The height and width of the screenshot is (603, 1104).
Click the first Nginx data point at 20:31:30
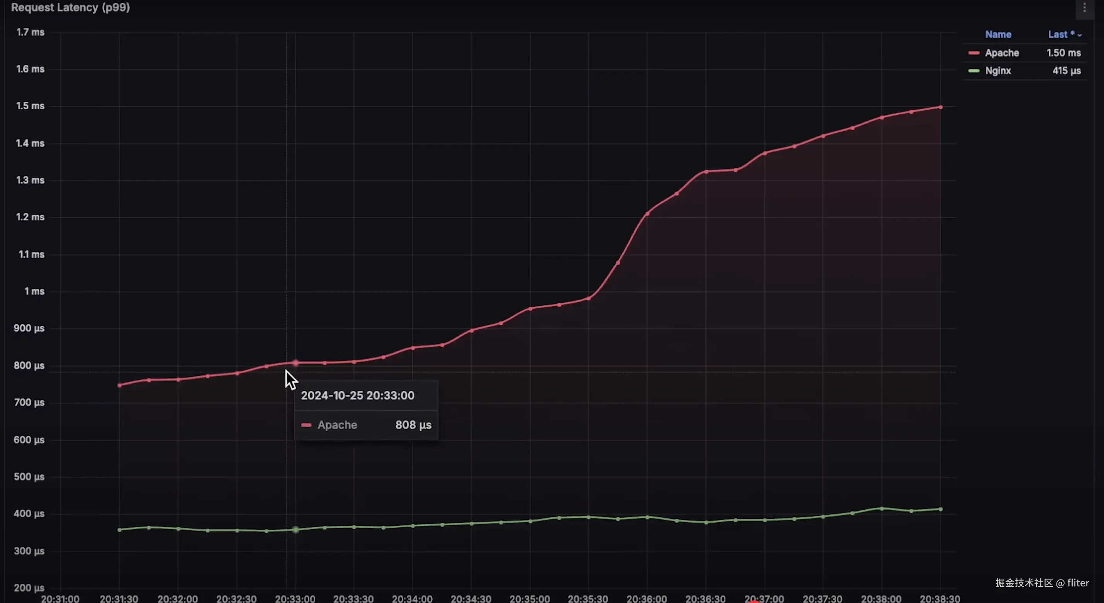click(x=120, y=530)
